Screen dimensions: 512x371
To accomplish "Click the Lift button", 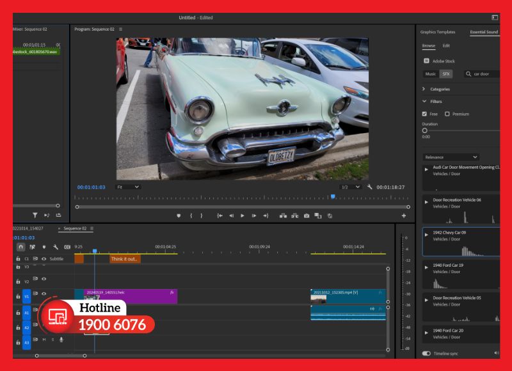I will pyautogui.click(x=283, y=216).
